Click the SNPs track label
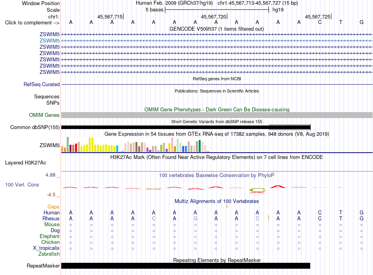The image size is (373, 275). point(53,103)
